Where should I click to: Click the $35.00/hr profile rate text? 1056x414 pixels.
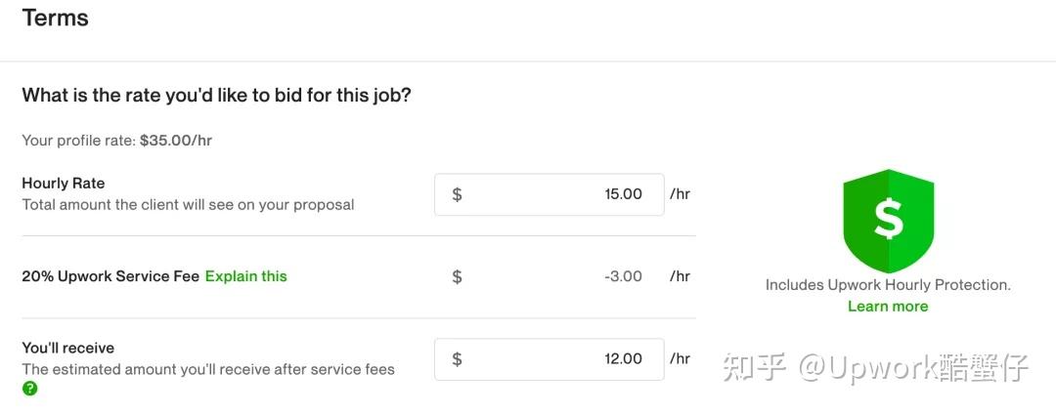pyautogui.click(x=176, y=141)
